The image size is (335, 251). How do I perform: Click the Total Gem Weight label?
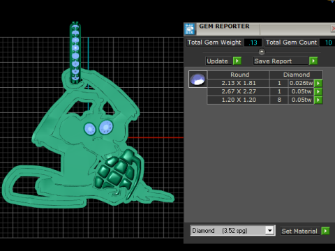(x=214, y=43)
